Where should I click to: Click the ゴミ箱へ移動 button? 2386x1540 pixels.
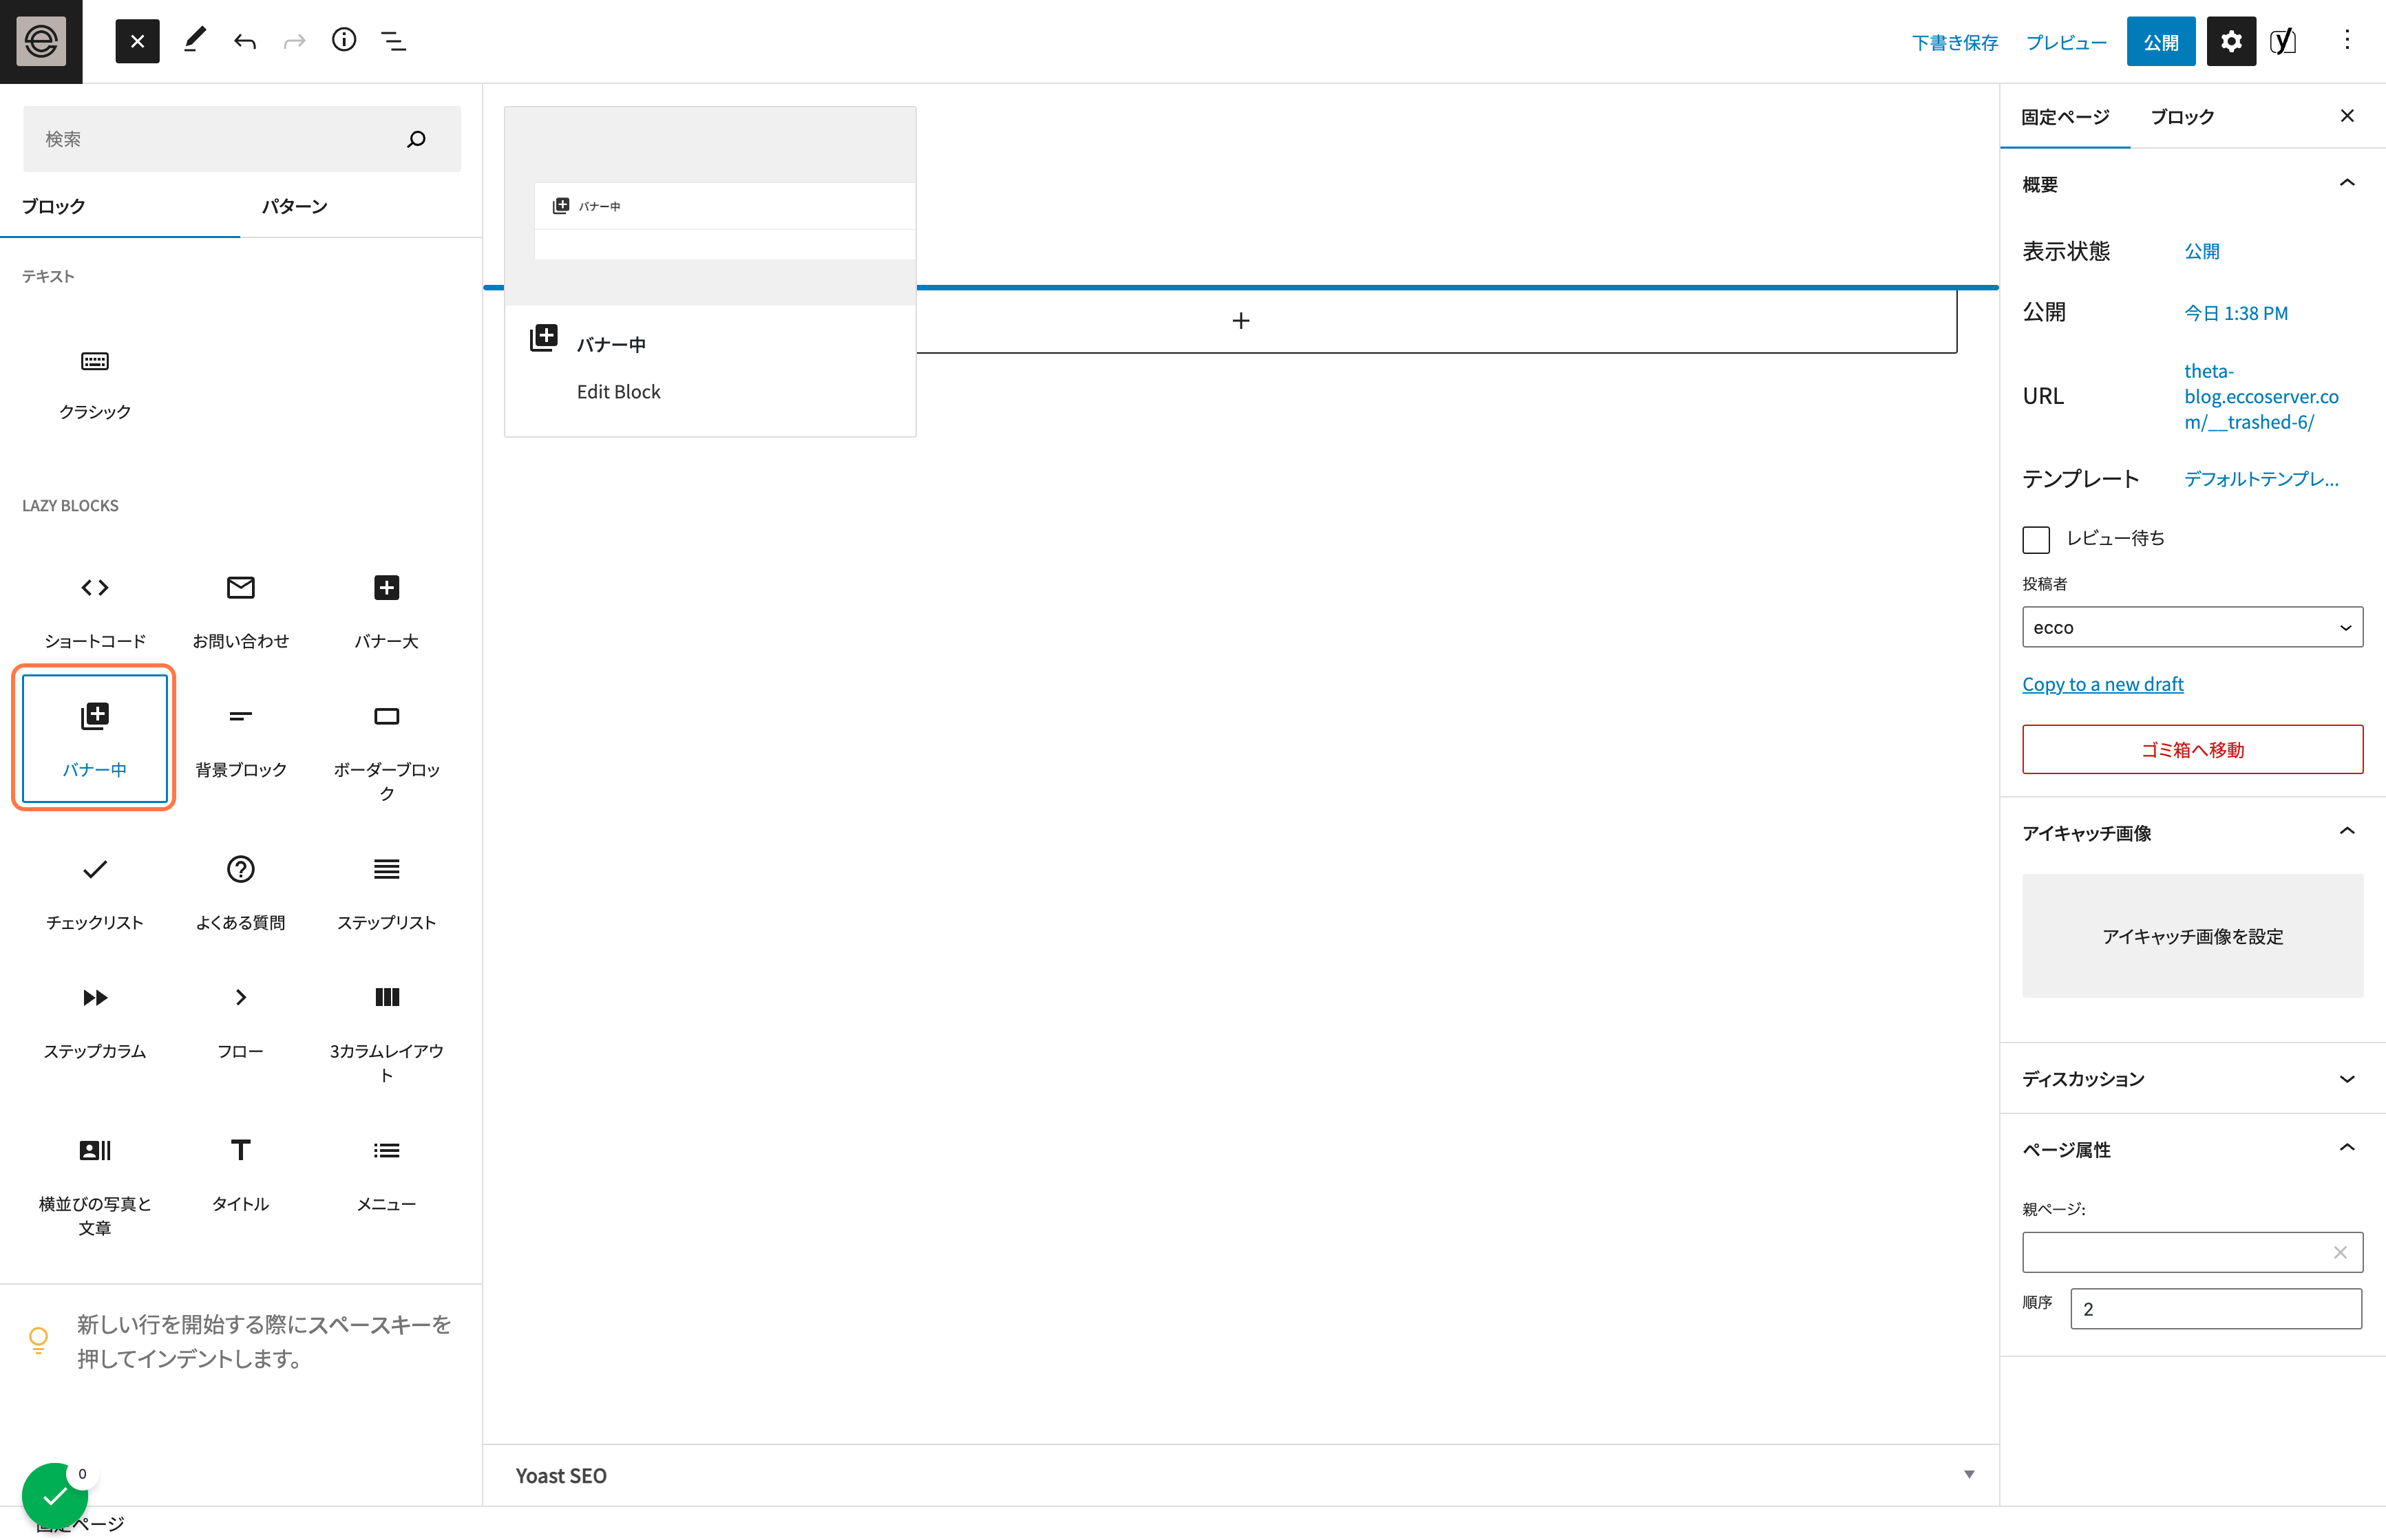(x=2192, y=749)
